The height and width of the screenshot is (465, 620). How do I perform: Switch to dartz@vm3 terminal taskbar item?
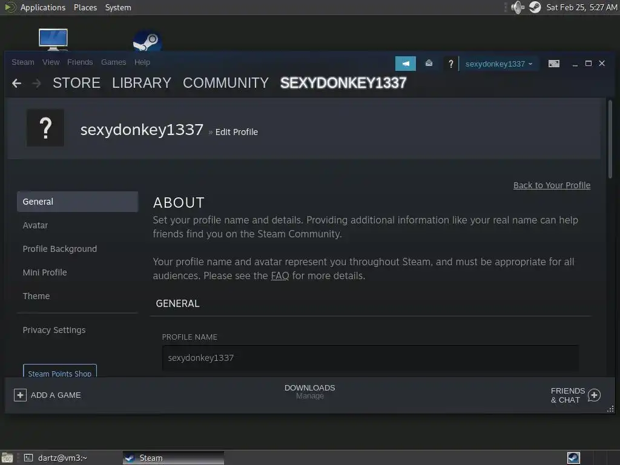coord(55,458)
